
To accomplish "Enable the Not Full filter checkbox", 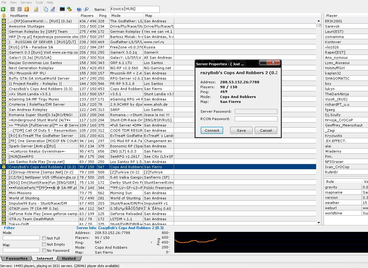I will click(44, 238).
